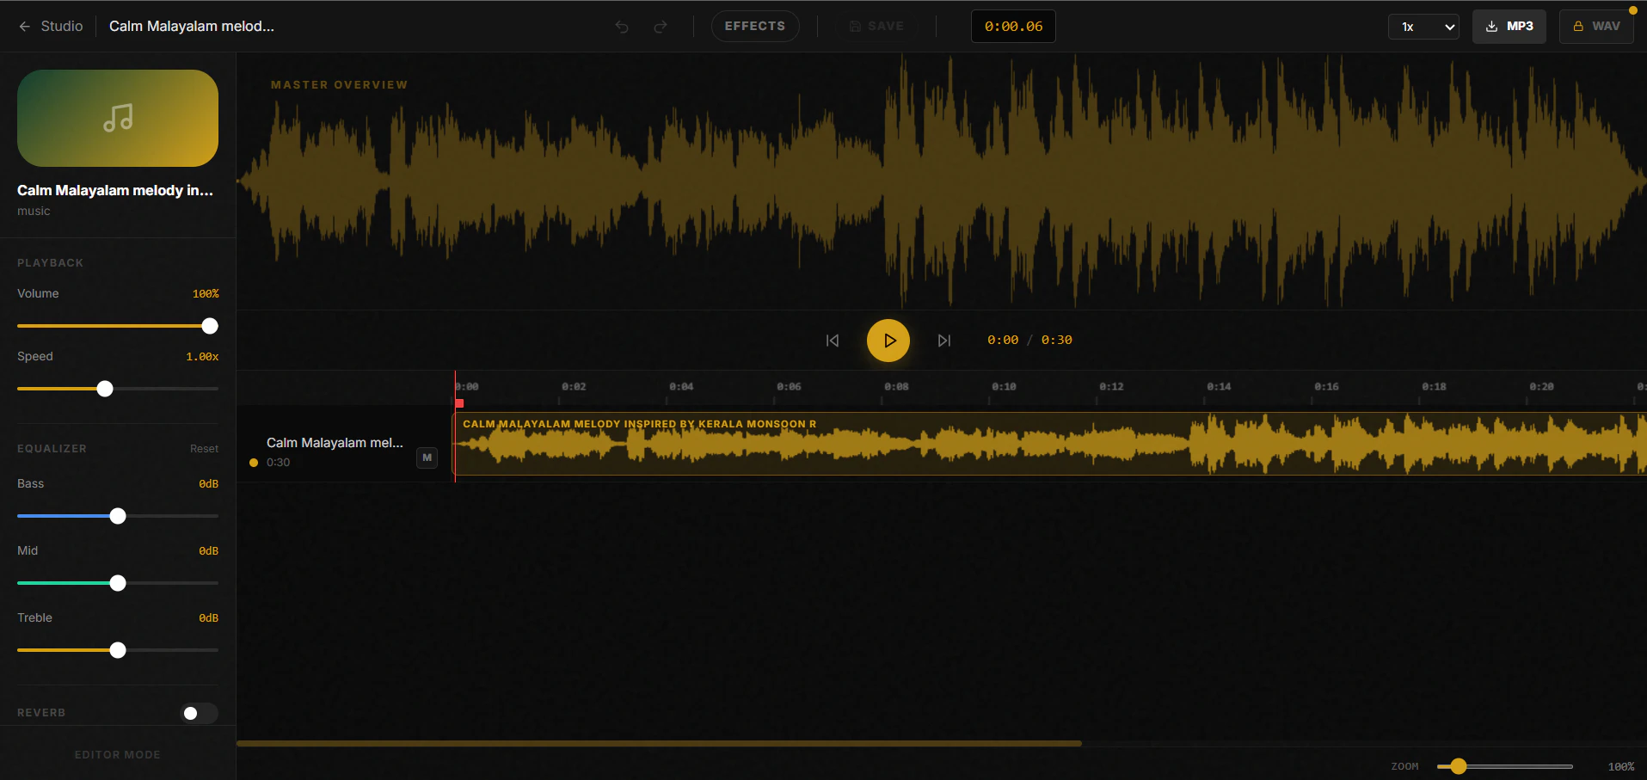Click the 100% zoom value

[1621, 766]
